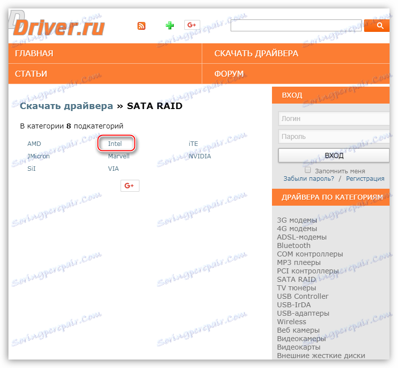Open the COM контроллеры category
398x368 pixels.
pyautogui.click(x=310, y=254)
